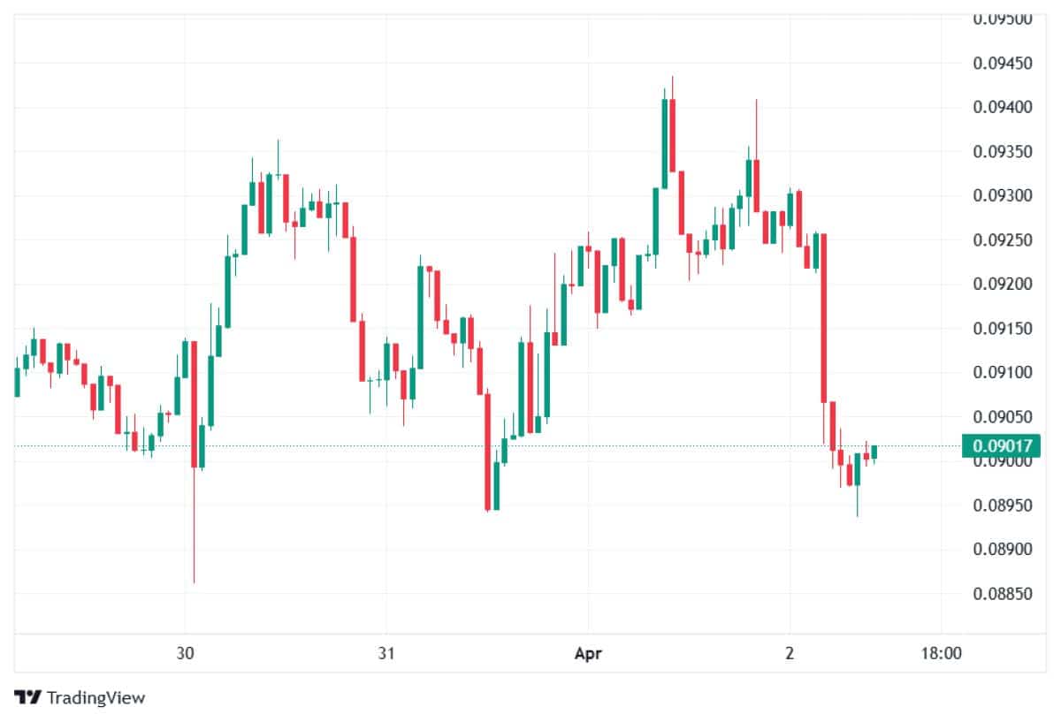
Task: Select the 18:00 time marker on axis
Action: (941, 654)
